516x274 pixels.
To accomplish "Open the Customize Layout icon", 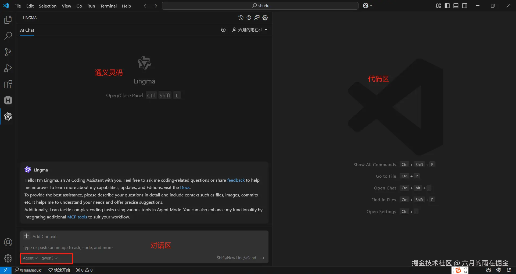I will tap(439, 6).
